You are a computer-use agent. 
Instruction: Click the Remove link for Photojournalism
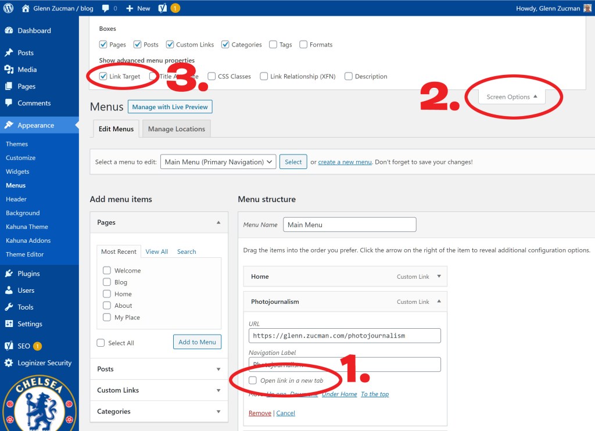(260, 414)
